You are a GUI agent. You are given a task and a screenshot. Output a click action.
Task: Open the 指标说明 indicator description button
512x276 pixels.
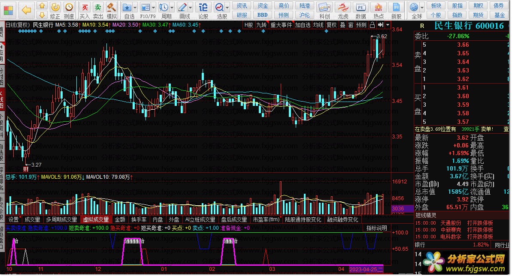[x=376, y=228]
